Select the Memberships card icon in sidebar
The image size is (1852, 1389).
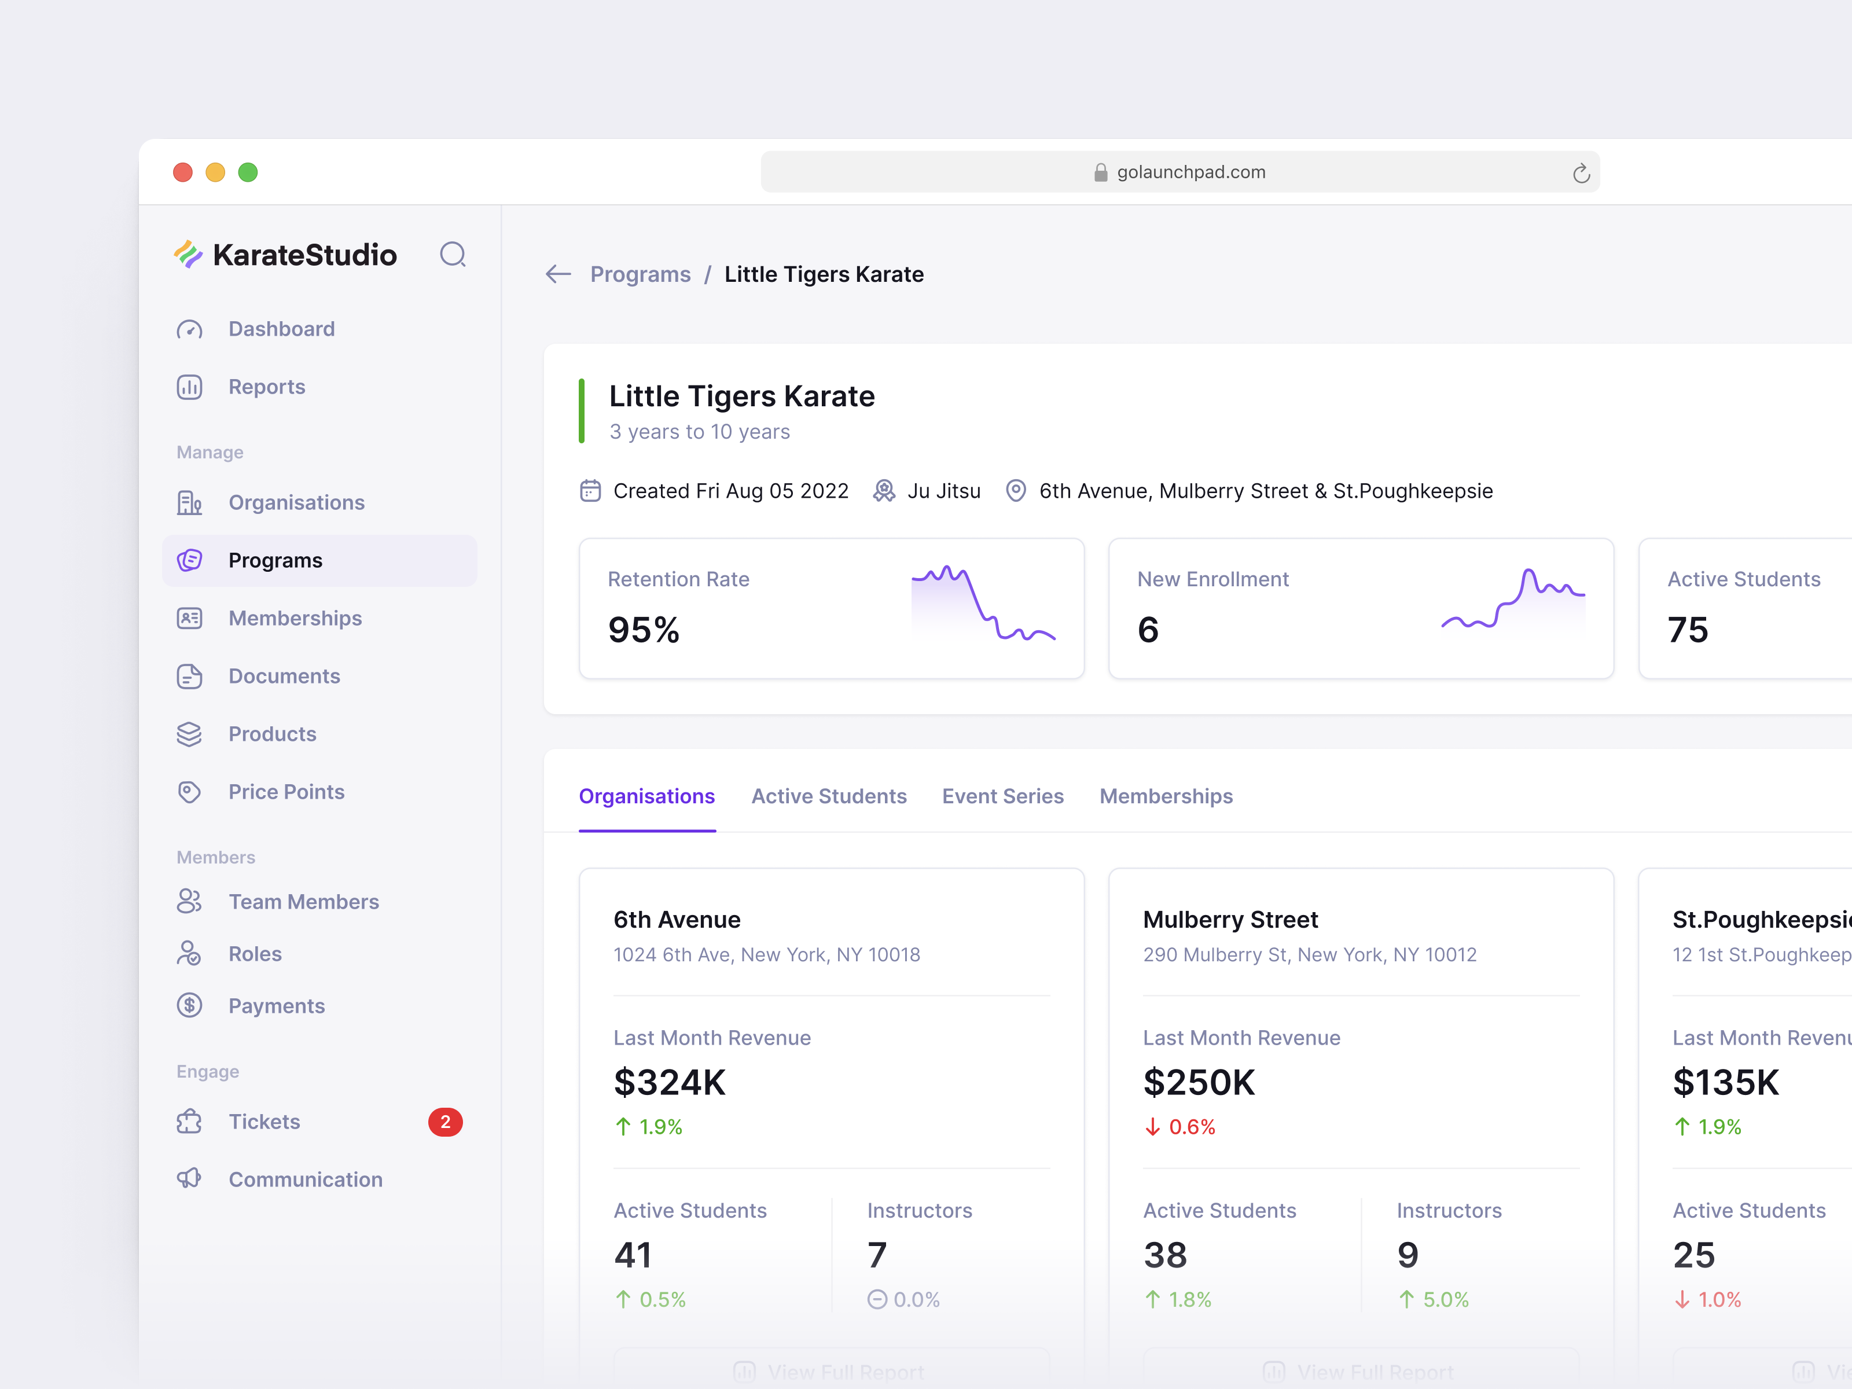[x=189, y=618]
